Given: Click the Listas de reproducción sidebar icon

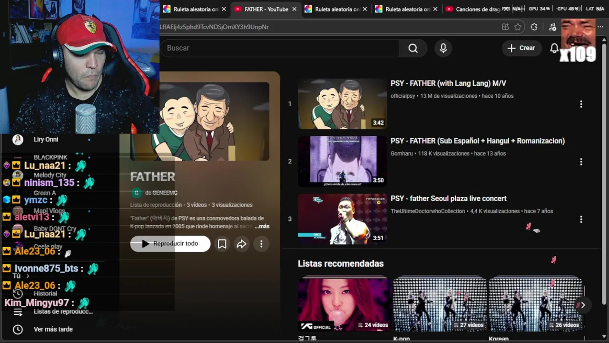Looking at the screenshot, I should (18, 312).
